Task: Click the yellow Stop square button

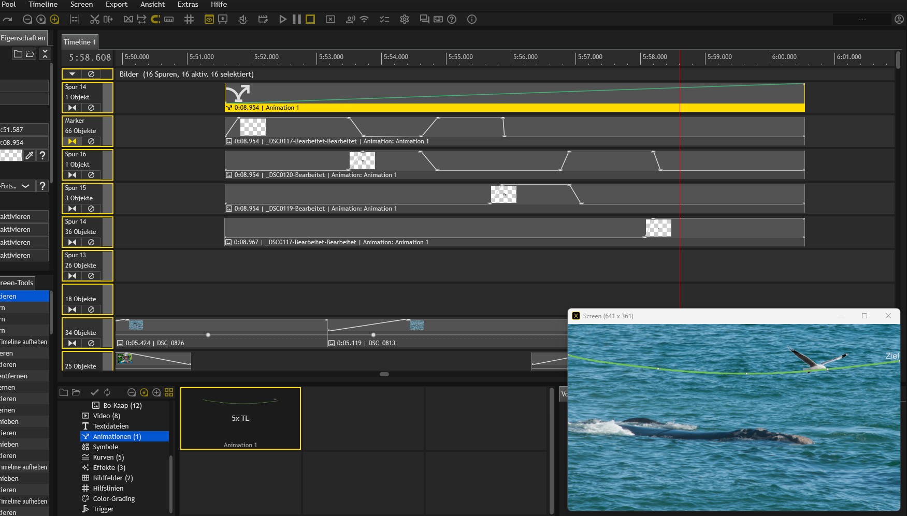Action: click(310, 19)
